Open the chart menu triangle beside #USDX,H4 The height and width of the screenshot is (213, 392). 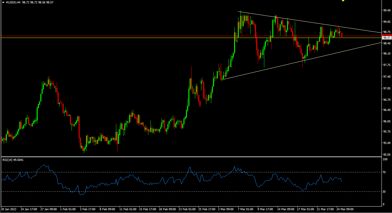tap(3, 2)
